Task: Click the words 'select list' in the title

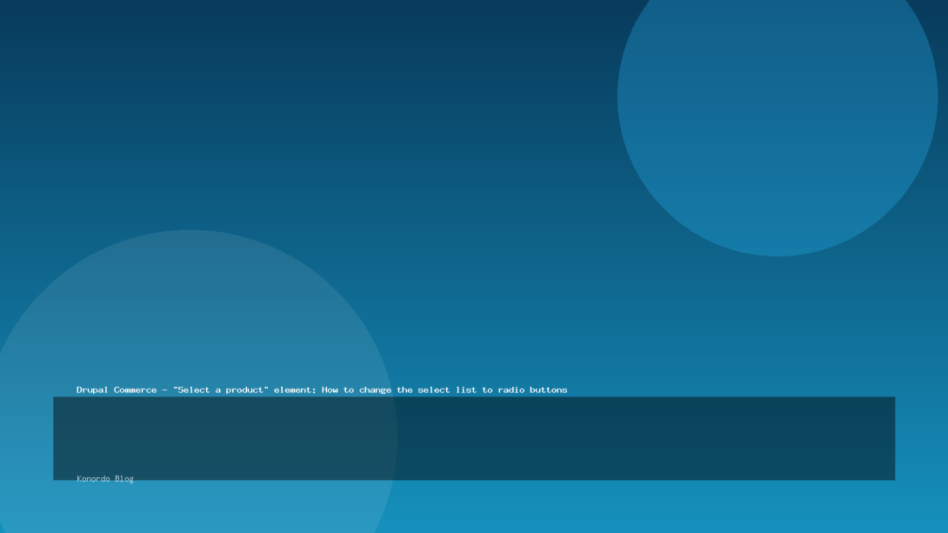Action: pos(445,390)
